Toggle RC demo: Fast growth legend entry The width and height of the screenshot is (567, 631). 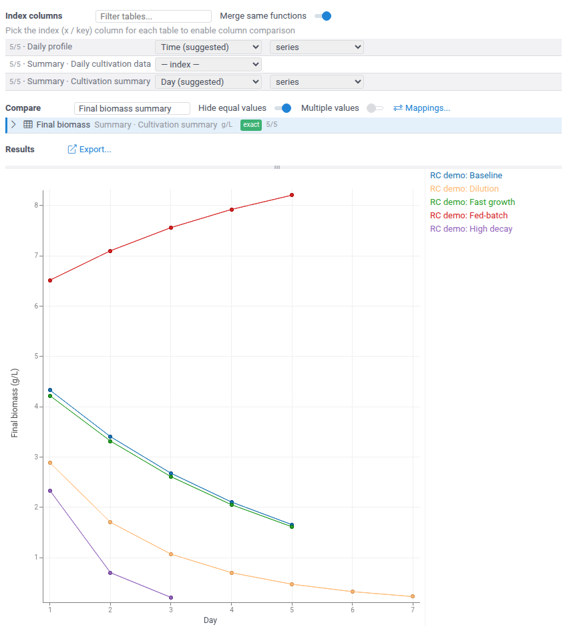pyautogui.click(x=472, y=202)
